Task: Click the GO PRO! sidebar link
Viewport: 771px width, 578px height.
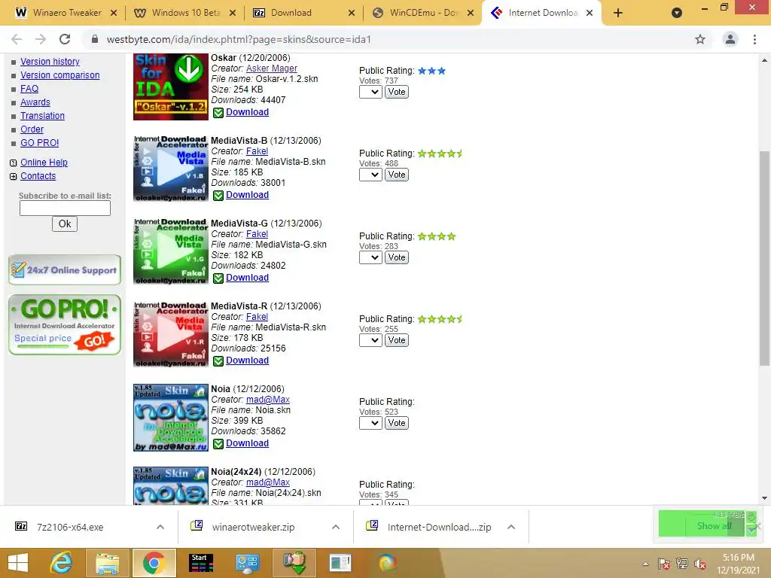Action: point(40,142)
